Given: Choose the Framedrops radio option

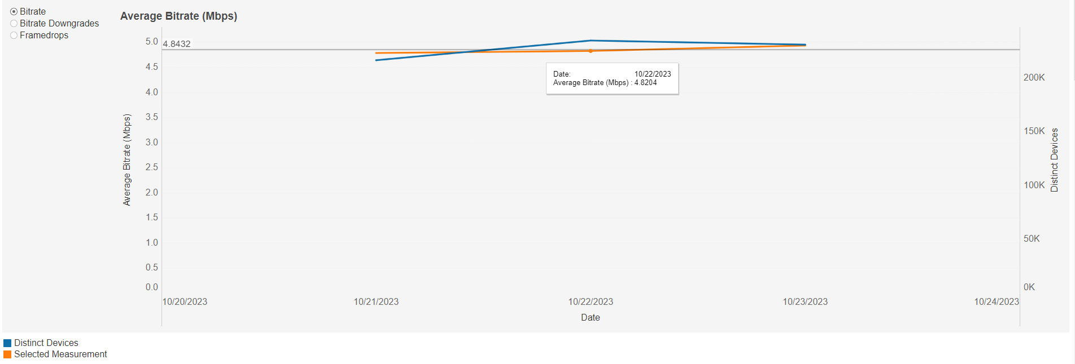Looking at the screenshot, I should tap(14, 35).
